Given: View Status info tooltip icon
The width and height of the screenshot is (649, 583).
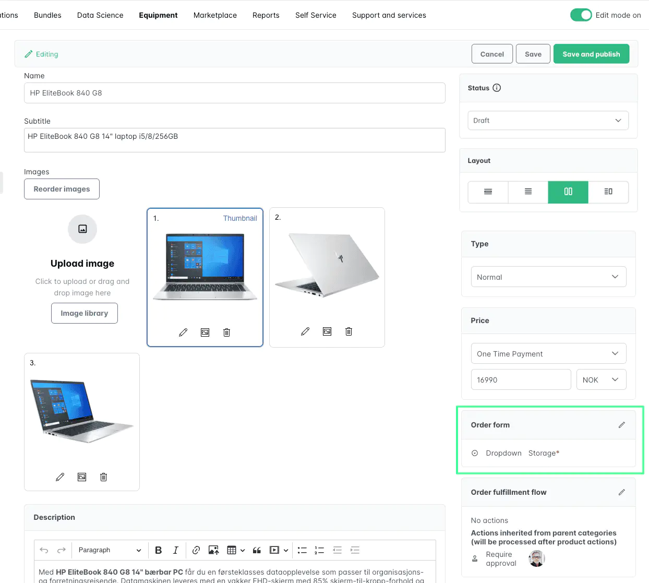Looking at the screenshot, I should [x=495, y=88].
